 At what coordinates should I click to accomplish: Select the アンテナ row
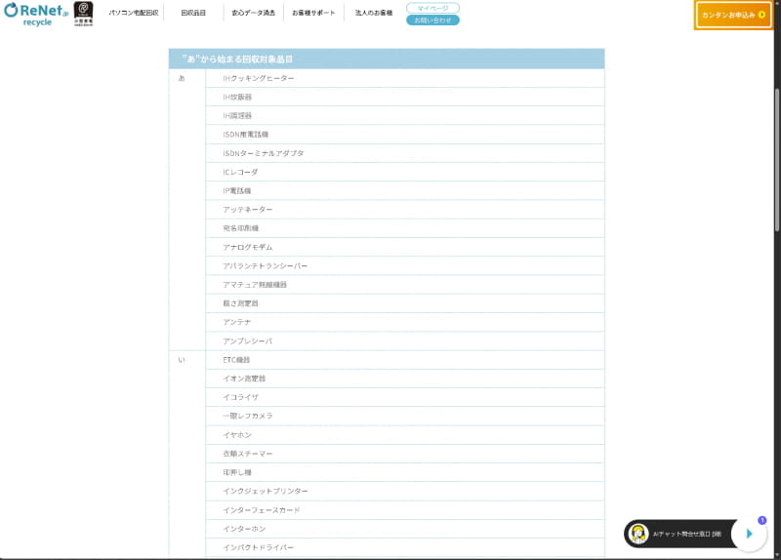(x=405, y=322)
